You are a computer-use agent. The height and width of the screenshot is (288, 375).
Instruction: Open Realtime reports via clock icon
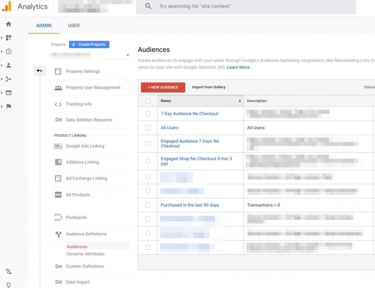click(x=8, y=51)
